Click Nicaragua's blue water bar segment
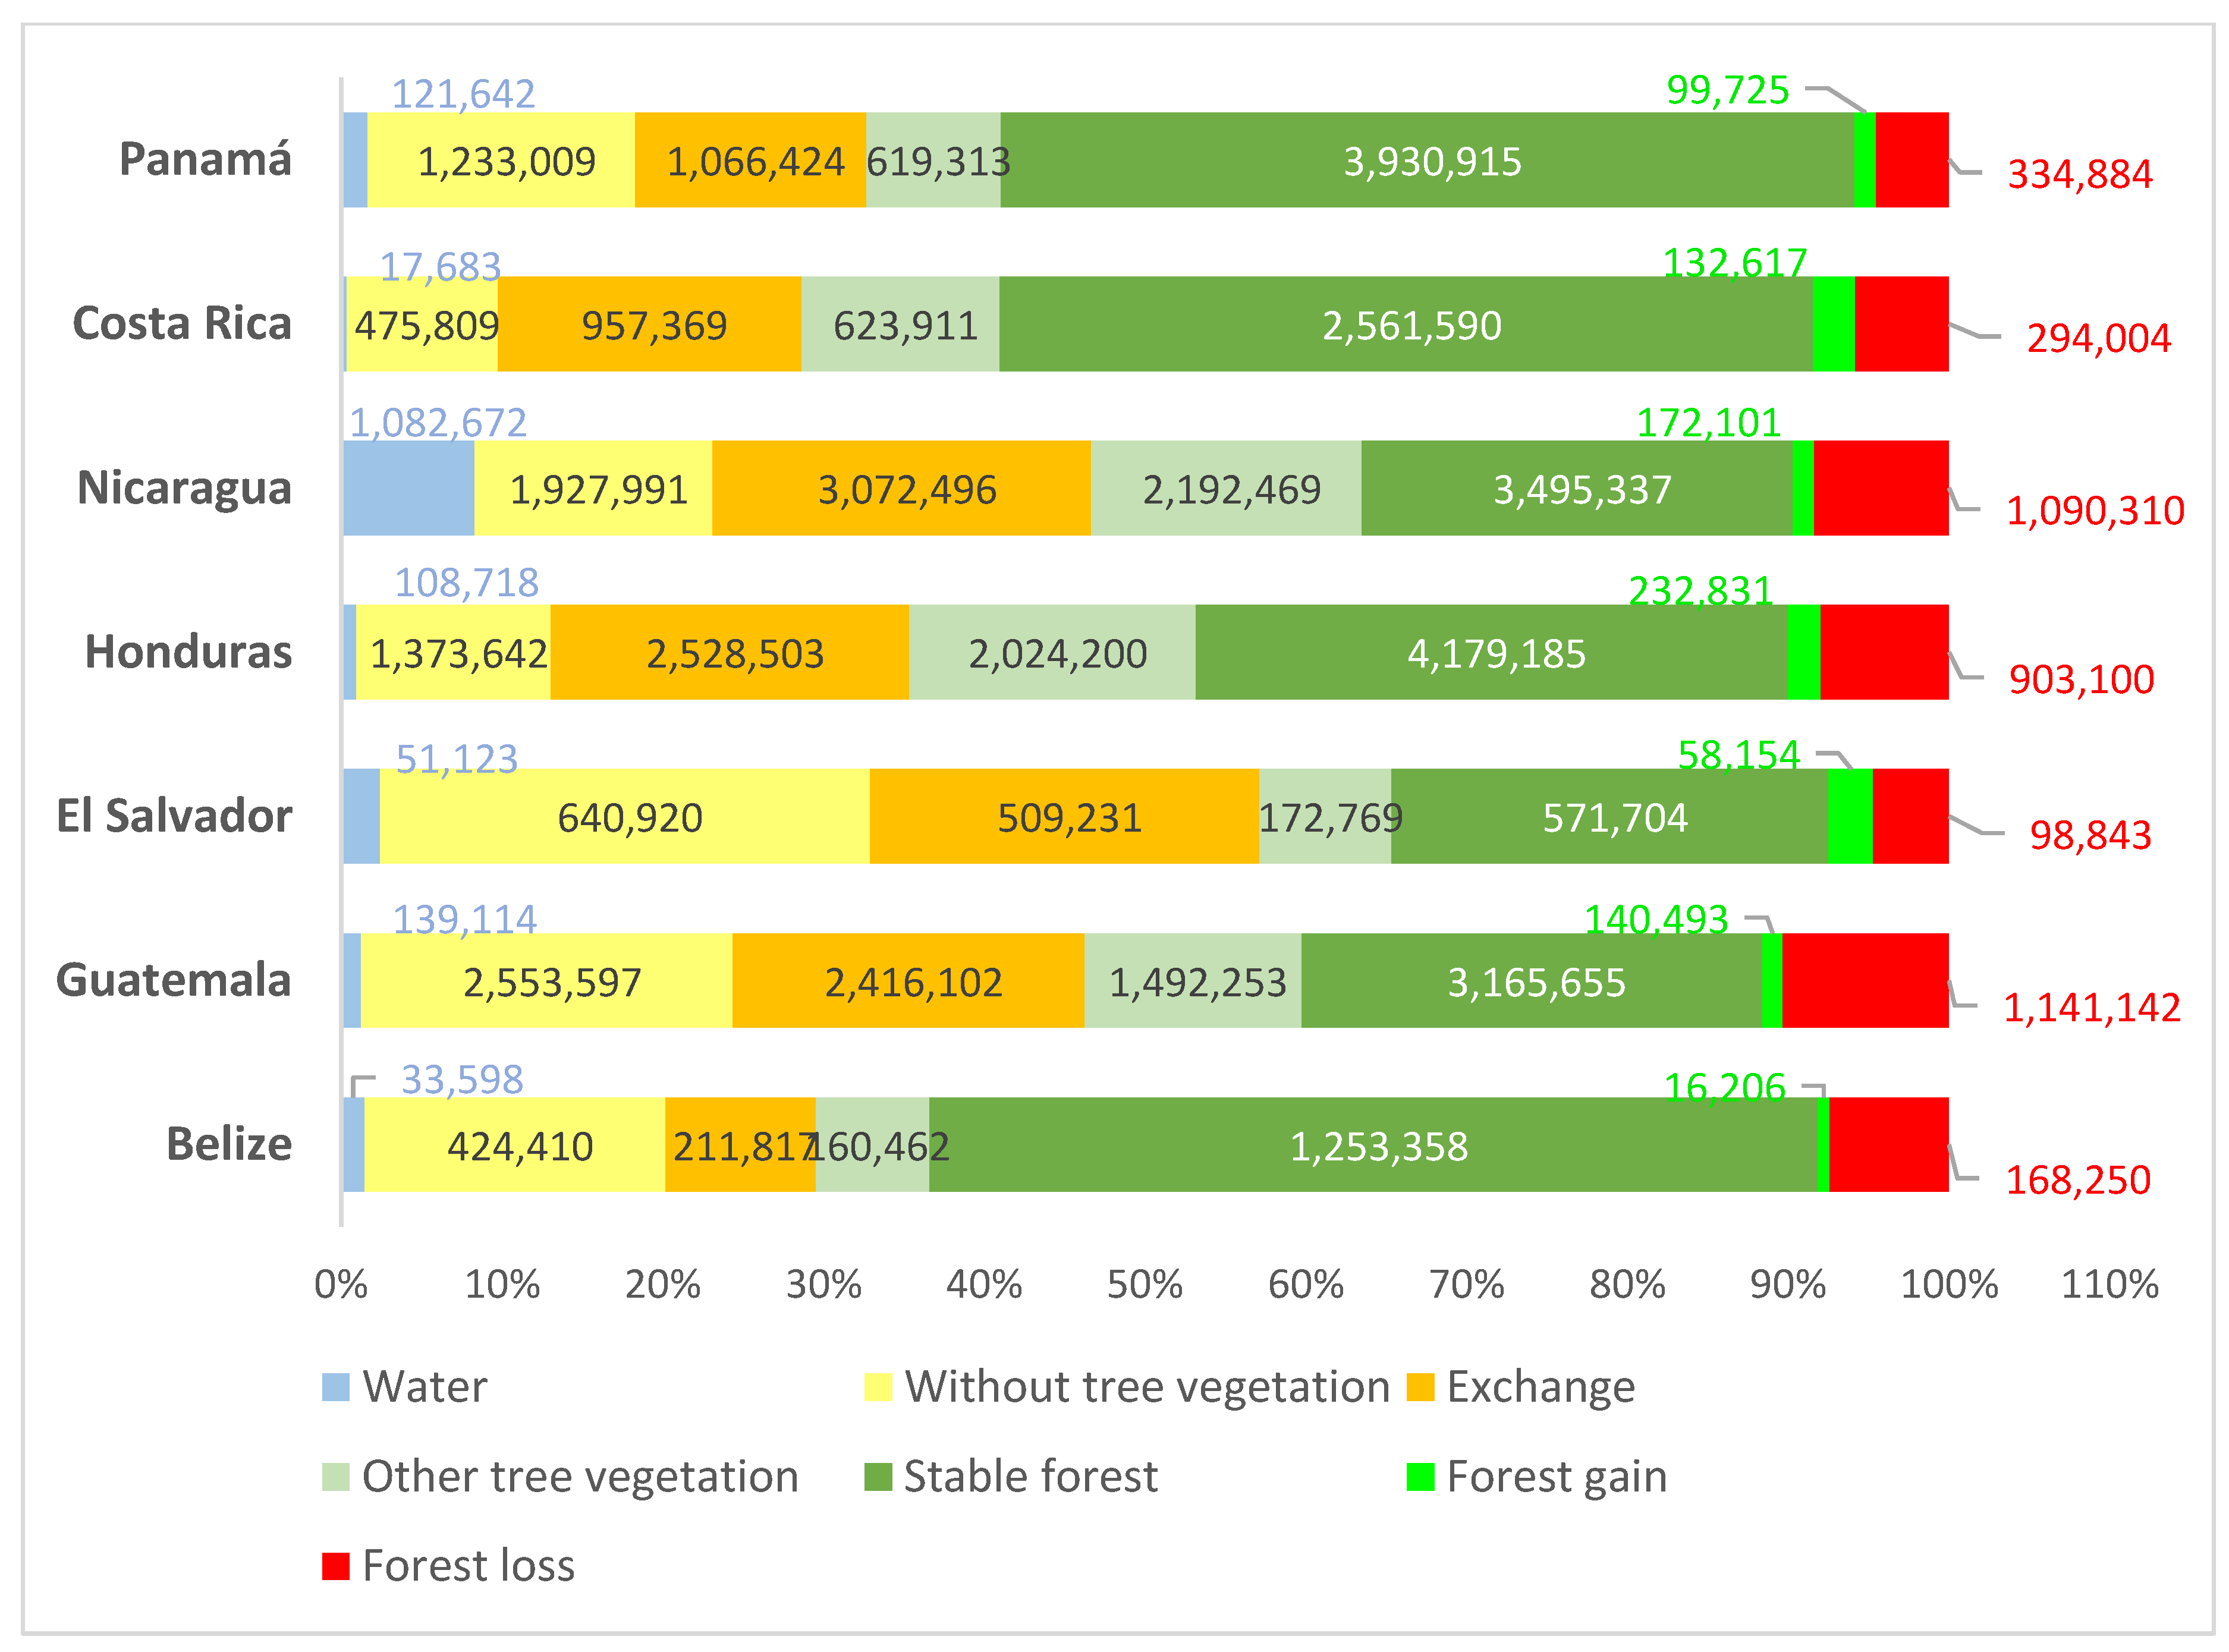 [x=408, y=488]
